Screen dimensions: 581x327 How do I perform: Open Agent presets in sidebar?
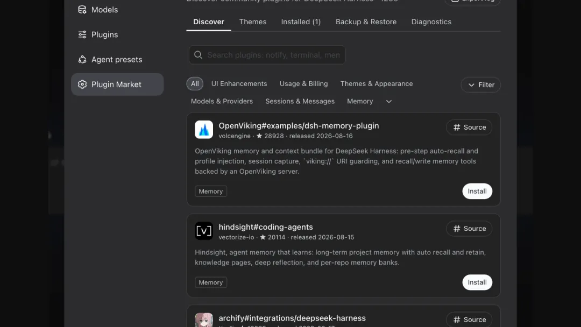[117, 59]
